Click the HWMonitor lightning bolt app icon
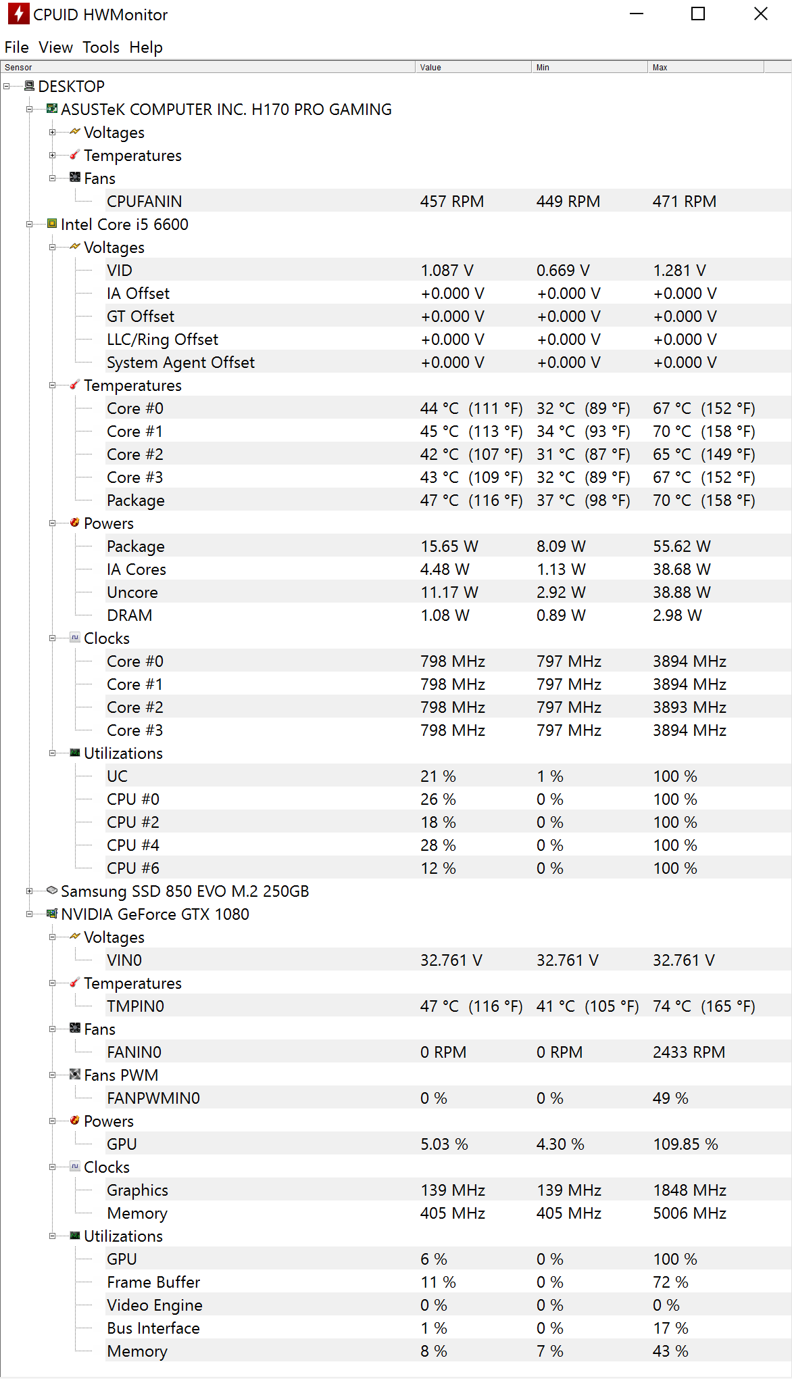 pos(18,14)
